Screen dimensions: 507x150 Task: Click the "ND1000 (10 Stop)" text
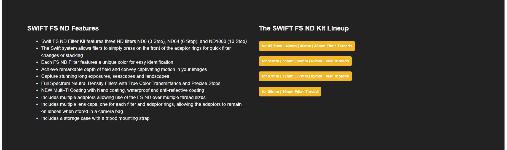click(x=228, y=41)
